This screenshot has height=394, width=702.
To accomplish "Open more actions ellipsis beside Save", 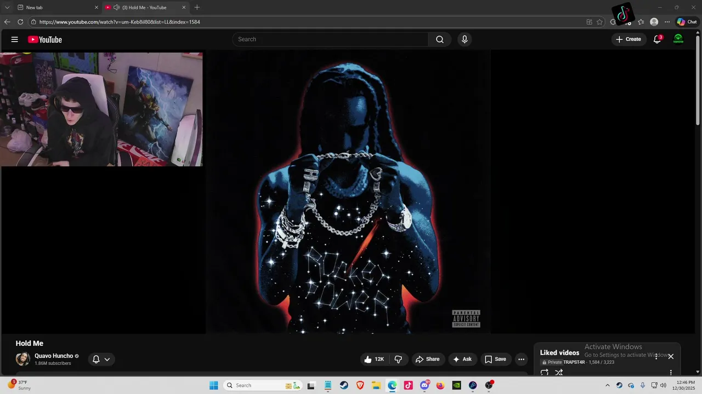I will click(x=522, y=359).
